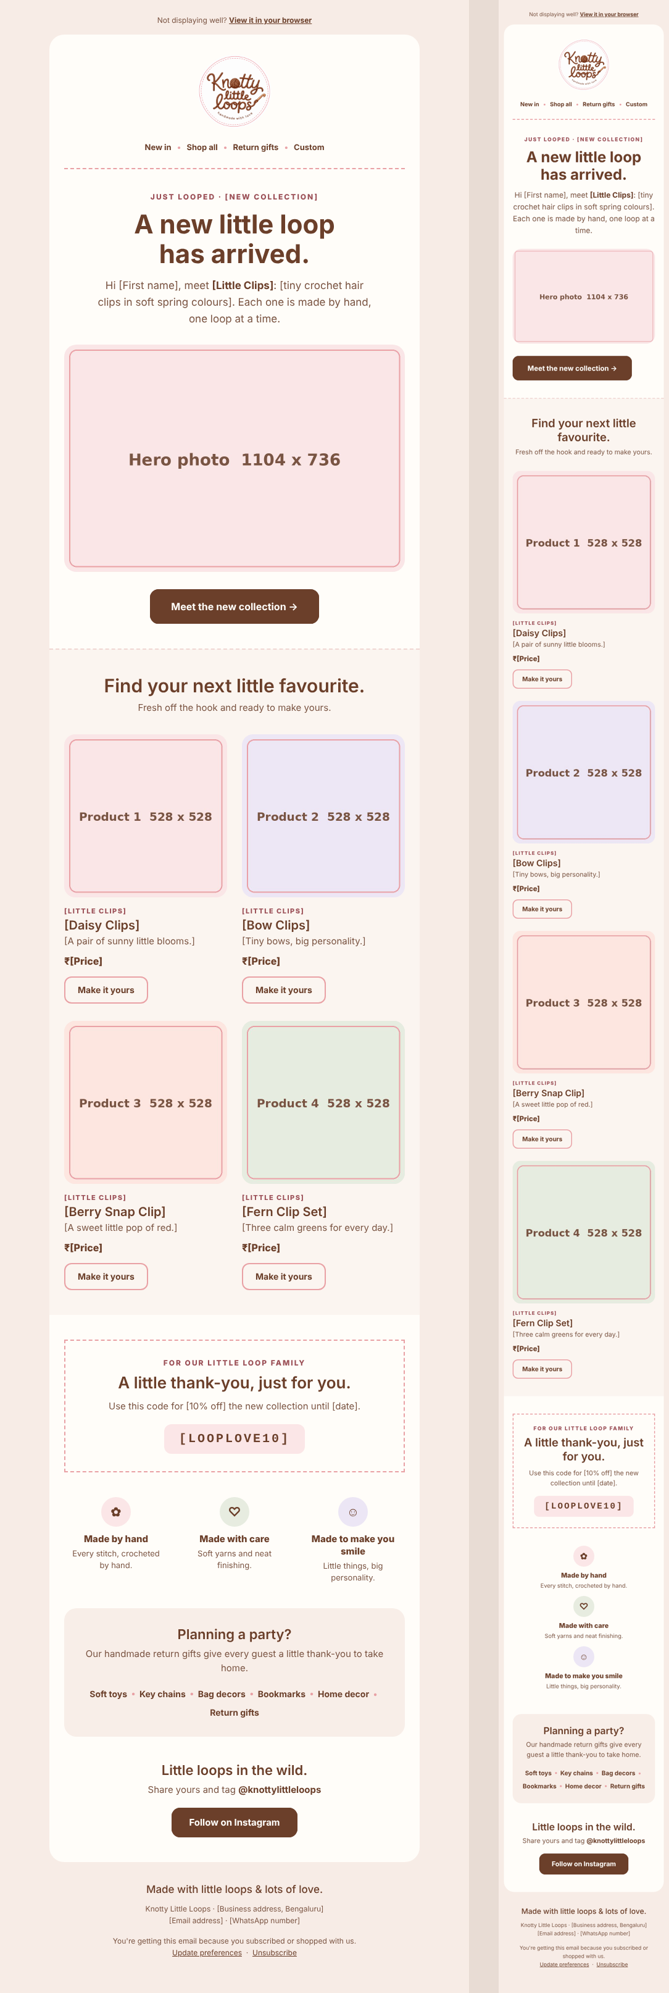The height and width of the screenshot is (1993, 669).
Task: Click '[Fern Clip Set]' product title in desktop preview
Action: 285,1211
